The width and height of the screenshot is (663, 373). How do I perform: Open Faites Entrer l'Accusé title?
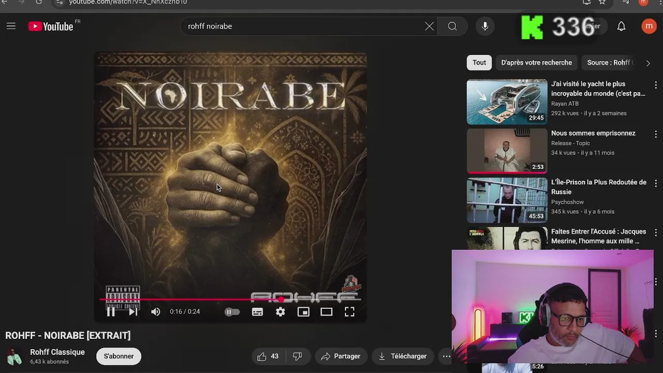click(598, 236)
